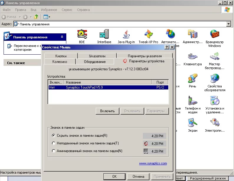The width and height of the screenshot is (234, 181).
Task: Switch to the Оборудование tab
Action: (95, 62)
